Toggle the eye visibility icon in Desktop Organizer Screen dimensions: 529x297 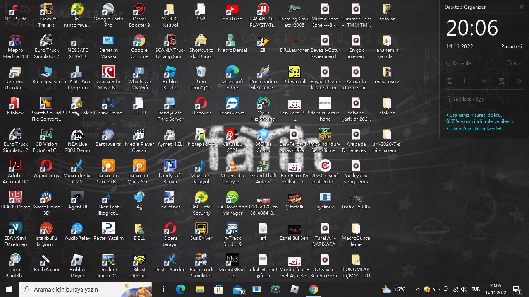(484, 81)
